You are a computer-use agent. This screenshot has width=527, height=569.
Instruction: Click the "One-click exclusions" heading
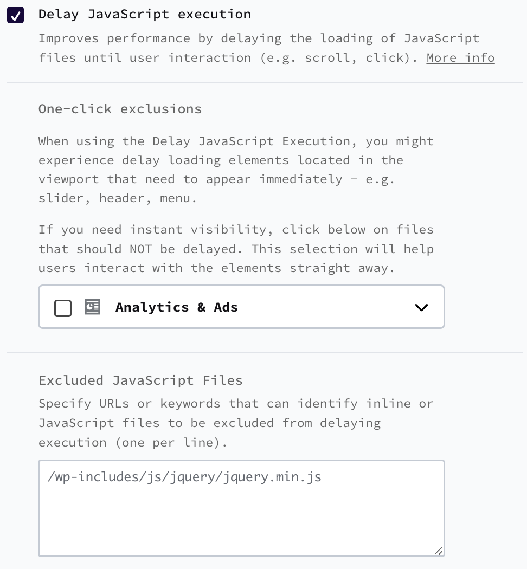click(x=120, y=109)
